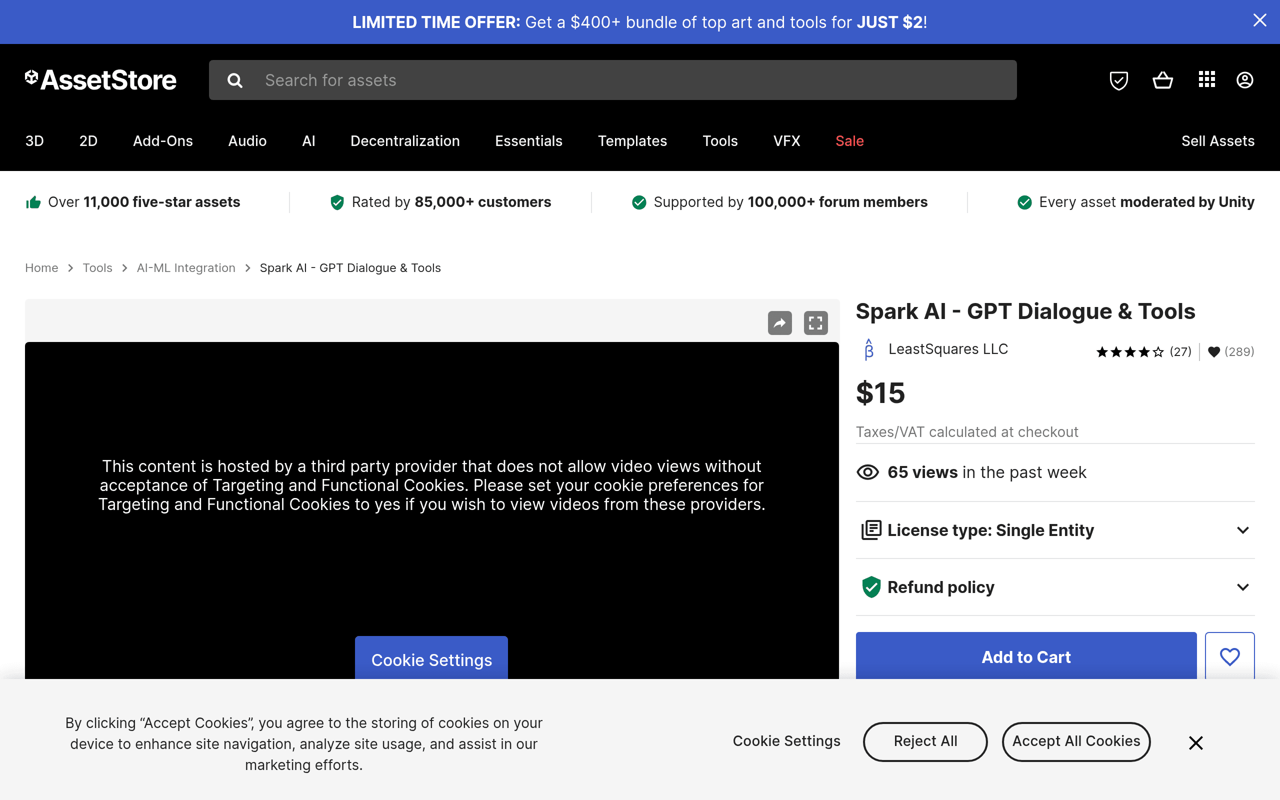This screenshot has width=1280, height=800.
Task: Open the 2D category menu
Action: [88, 140]
